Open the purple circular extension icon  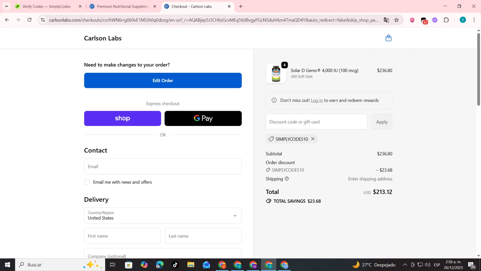(435, 20)
